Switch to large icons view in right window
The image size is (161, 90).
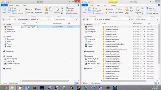[x=158, y=83]
